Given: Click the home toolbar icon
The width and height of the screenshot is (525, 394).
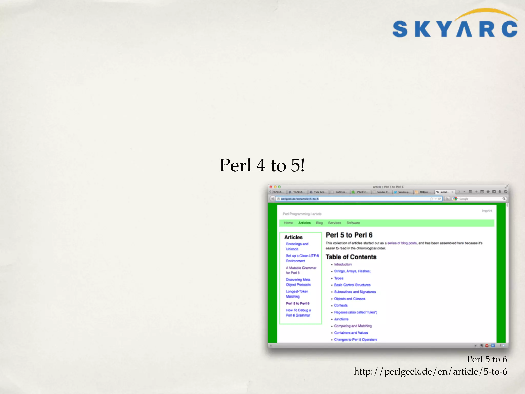Looking at the screenshot, I should tap(488, 192).
